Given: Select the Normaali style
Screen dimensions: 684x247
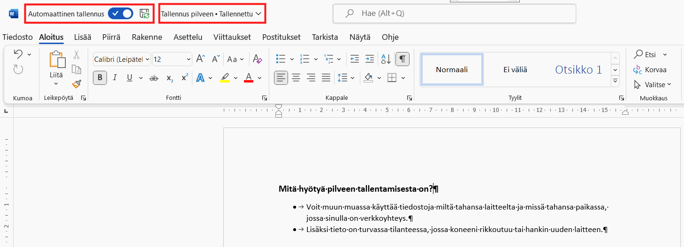Looking at the screenshot, I should pyautogui.click(x=452, y=70).
